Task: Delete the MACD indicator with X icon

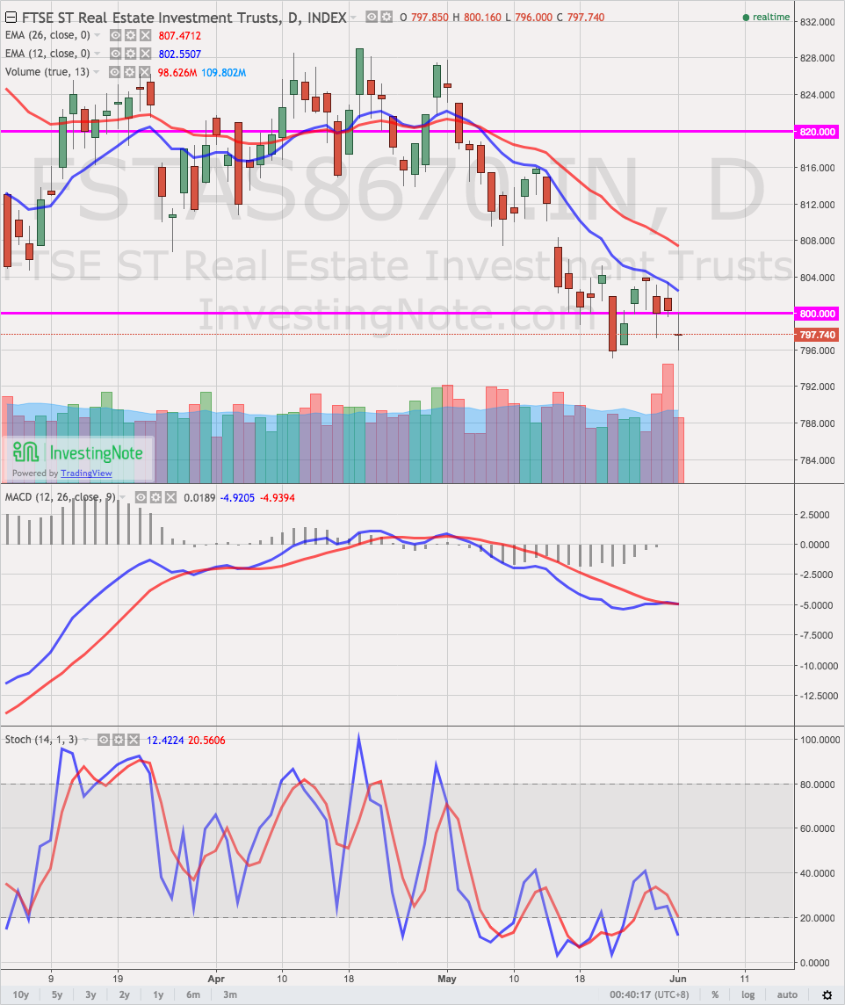Action: click(172, 497)
